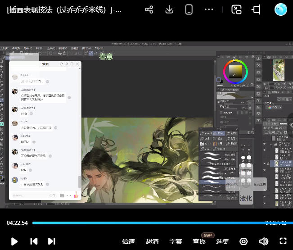The width and height of the screenshot is (293, 250).
Task: Open the 编辑 menu in Clip Studio Paint
Action: tap(16, 48)
